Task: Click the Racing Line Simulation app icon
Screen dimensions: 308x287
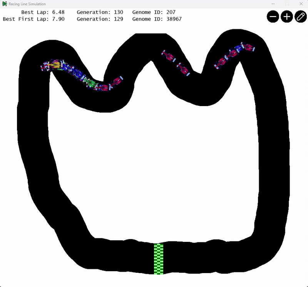Action: point(4,3)
